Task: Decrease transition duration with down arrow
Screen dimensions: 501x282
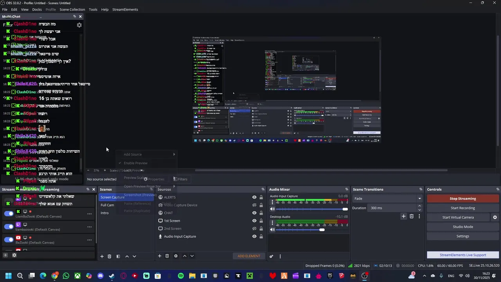Action: (420, 210)
